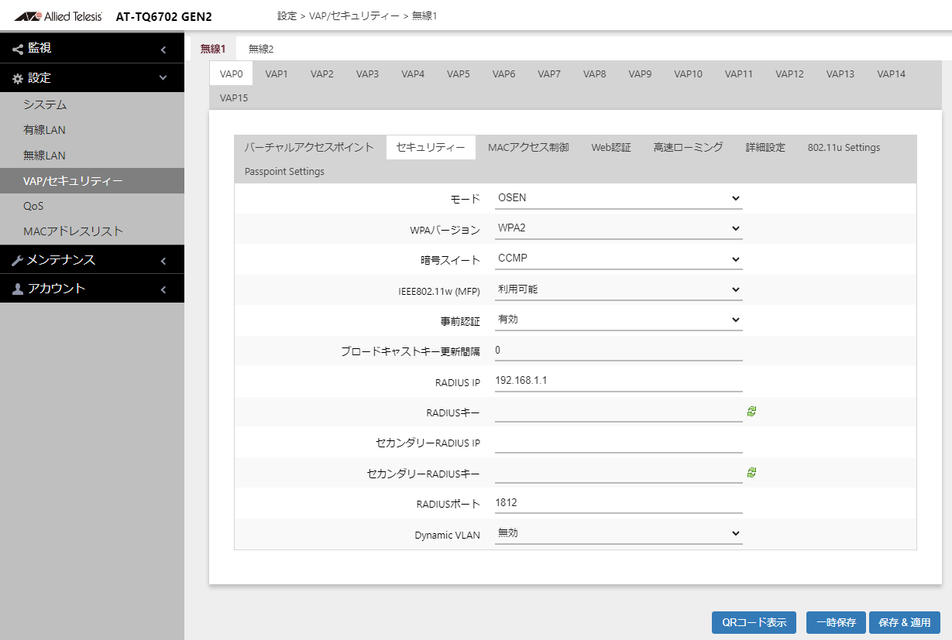Viewport: 952px width, 640px height.
Task: Open the 暗号スイート dropdown showing CCMP
Action: coord(619,259)
